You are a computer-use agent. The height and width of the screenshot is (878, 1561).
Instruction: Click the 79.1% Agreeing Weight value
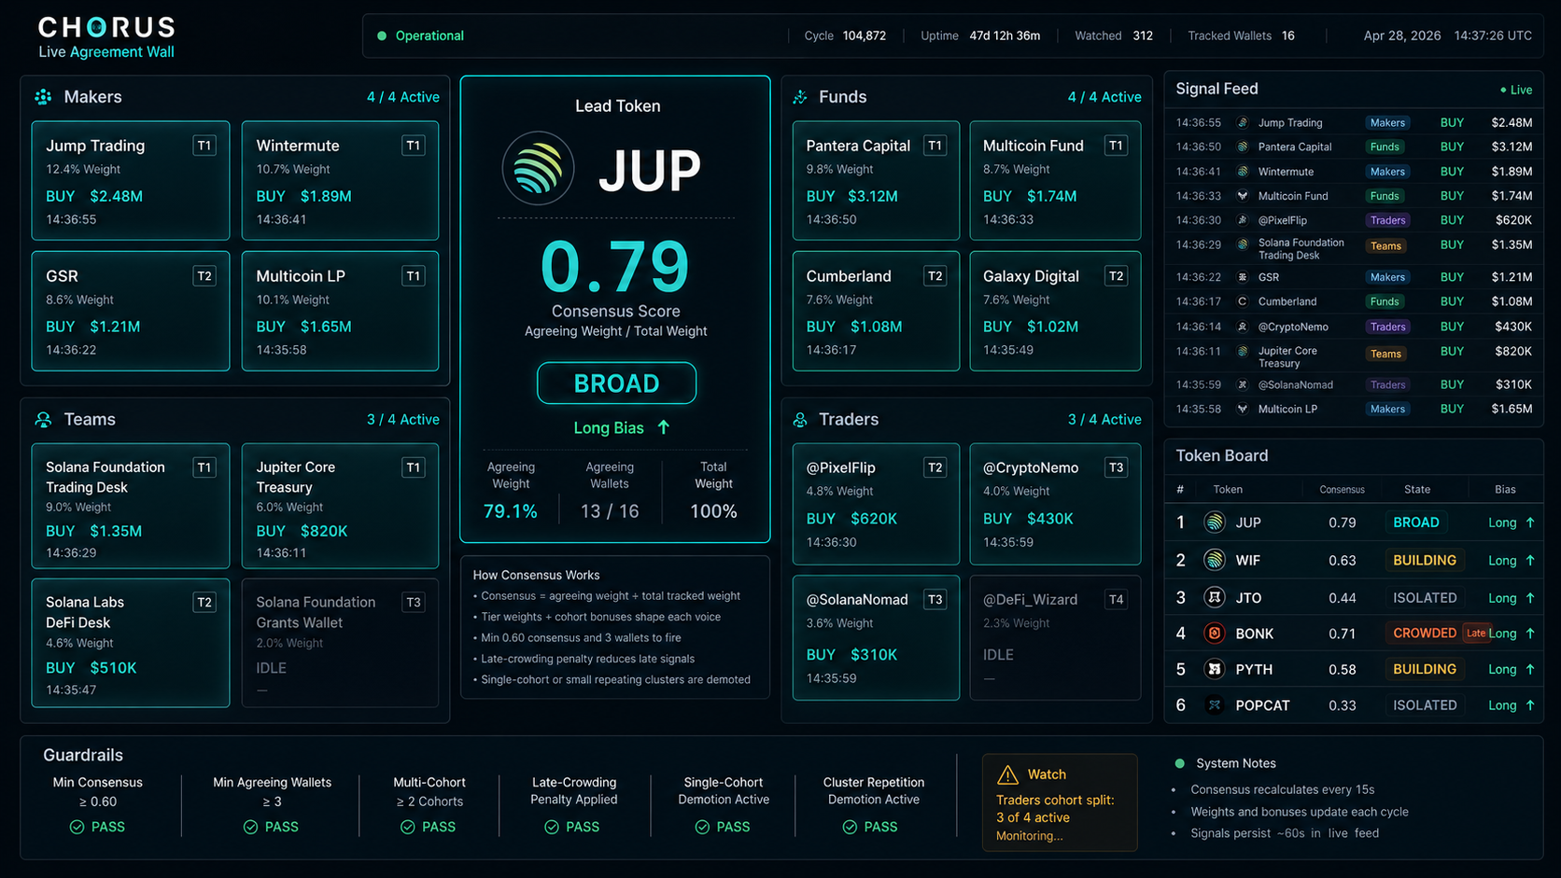coord(511,511)
